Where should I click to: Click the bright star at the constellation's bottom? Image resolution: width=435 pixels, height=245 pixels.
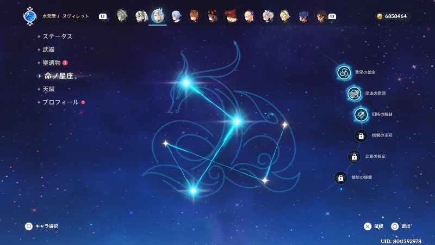pyautogui.click(x=194, y=191)
